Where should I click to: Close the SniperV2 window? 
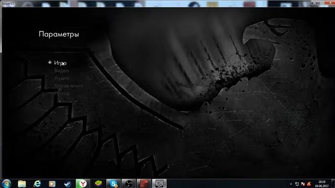330,3
